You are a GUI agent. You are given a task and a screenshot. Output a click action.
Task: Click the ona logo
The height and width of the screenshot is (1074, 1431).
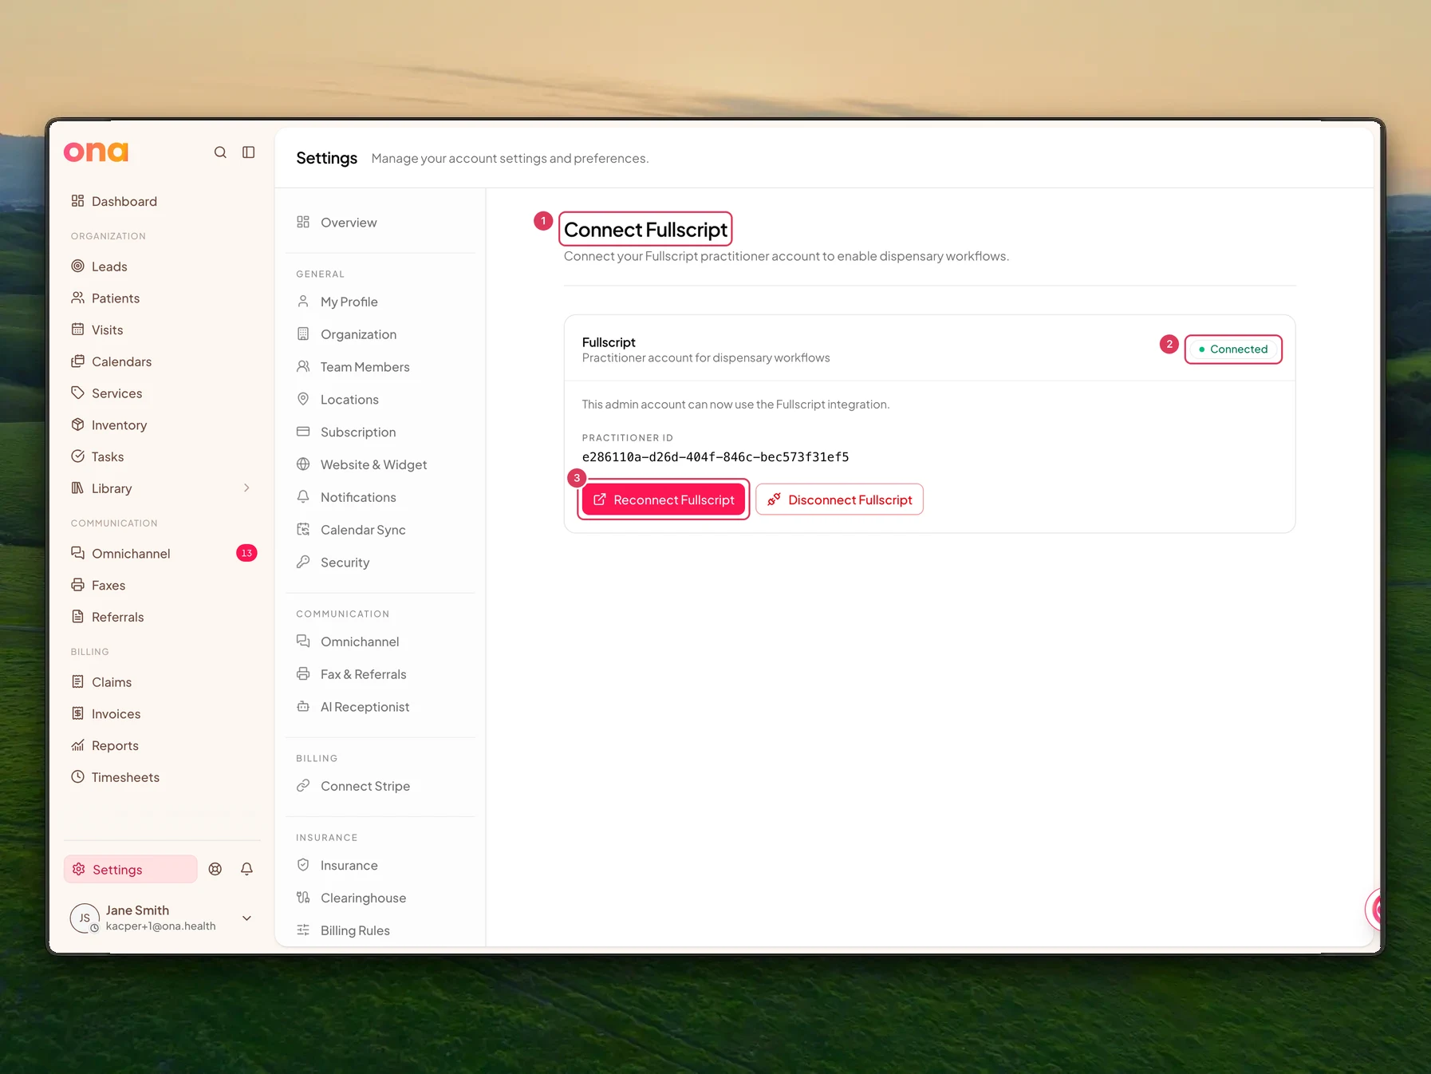96,152
